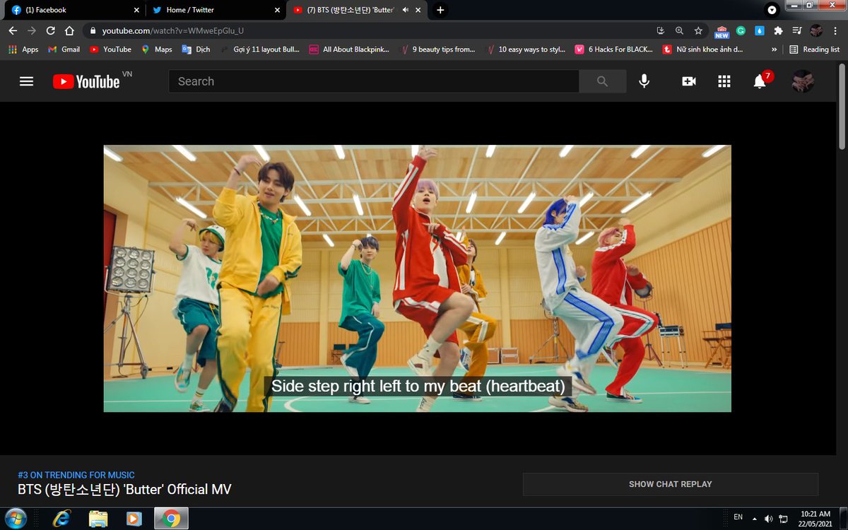Image resolution: width=848 pixels, height=530 pixels.
Task: Mute the BTS tab via its speaker icon
Action: (x=406, y=10)
